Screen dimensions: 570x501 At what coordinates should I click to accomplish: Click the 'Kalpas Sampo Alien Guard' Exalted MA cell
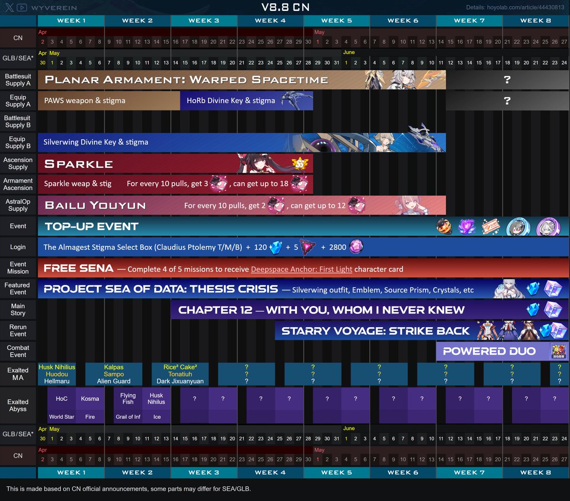click(114, 374)
